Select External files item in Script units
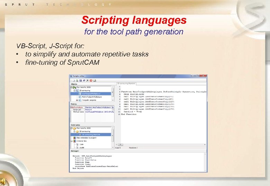The width and height of the screenshot is (270, 186). coord(82,141)
